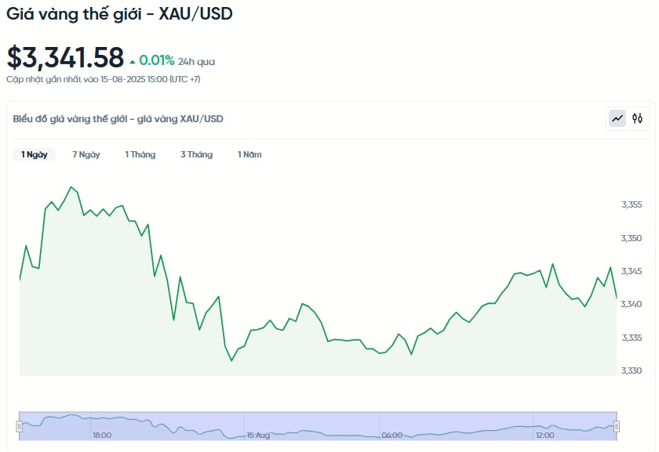The width and height of the screenshot is (659, 452).
Task: Click the green up-arrow beside 0.01%
Action: (133, 62)
